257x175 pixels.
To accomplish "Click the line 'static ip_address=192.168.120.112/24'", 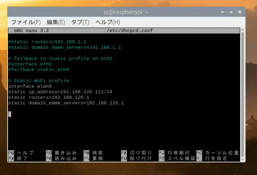I will tap(60, 92).
